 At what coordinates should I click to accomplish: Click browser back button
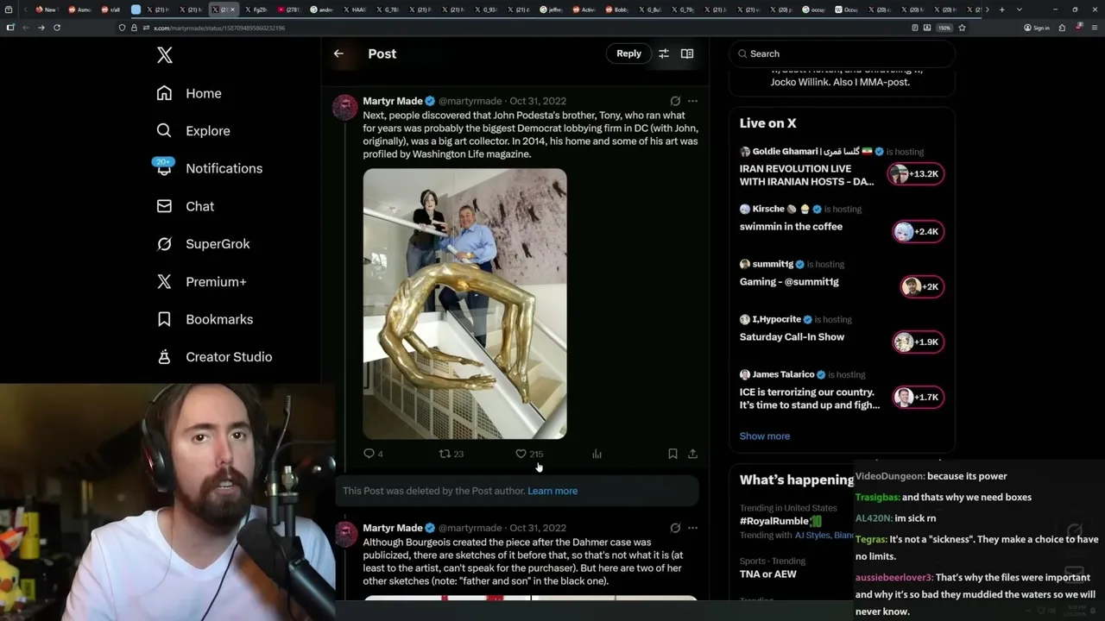tap(25, 28)
